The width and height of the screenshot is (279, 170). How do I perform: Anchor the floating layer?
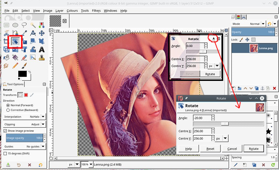point(262,88)
